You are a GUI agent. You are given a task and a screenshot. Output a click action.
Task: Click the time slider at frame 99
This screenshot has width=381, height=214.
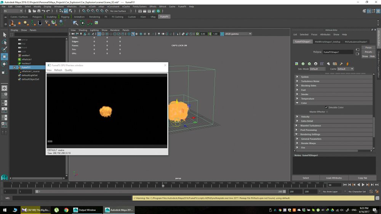pos(163,185)
